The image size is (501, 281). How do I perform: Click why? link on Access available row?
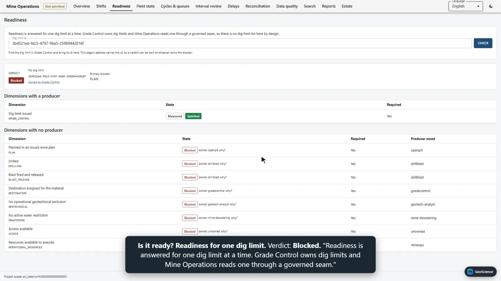pyautogui.click(x=224, y=231)
